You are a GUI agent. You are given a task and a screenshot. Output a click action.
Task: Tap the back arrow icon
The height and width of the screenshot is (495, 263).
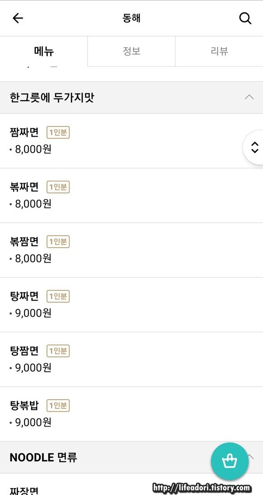[18, 18]
